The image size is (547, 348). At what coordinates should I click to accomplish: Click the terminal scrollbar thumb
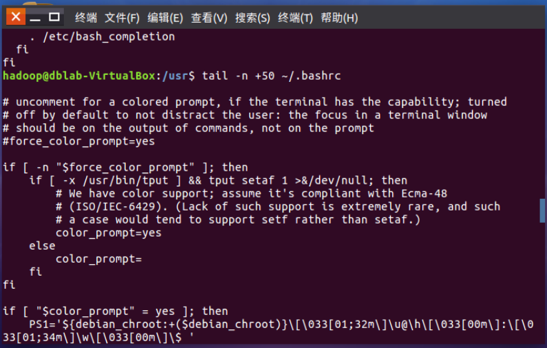click(542, 210)
